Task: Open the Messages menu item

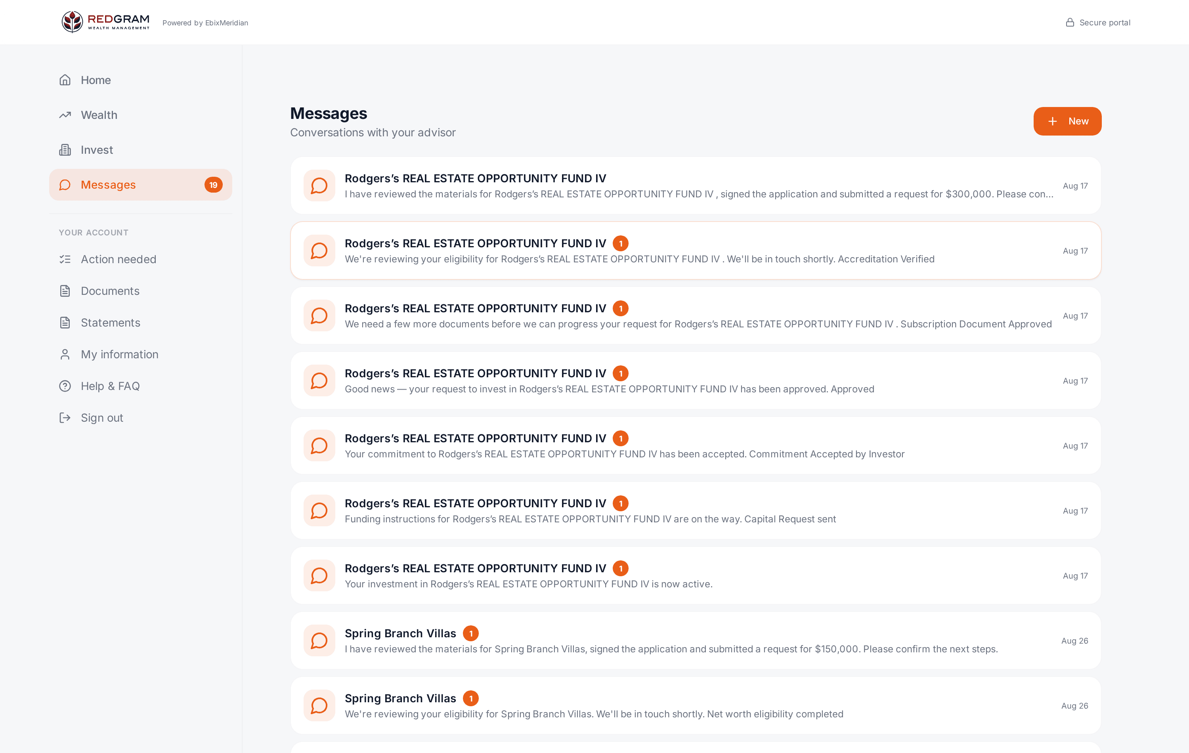Action: coord(140,185)
